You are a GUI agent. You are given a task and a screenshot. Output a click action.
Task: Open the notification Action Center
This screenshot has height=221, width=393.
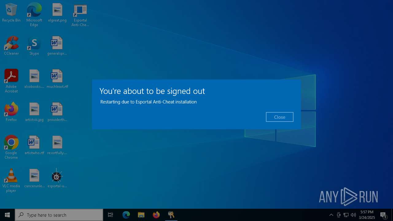pyautogui.click(x=383, y=215)
